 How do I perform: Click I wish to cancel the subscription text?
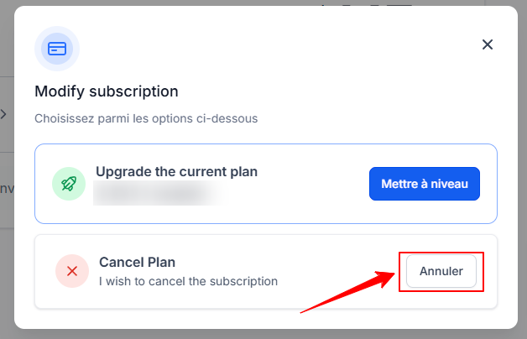[x=189, y=281]
